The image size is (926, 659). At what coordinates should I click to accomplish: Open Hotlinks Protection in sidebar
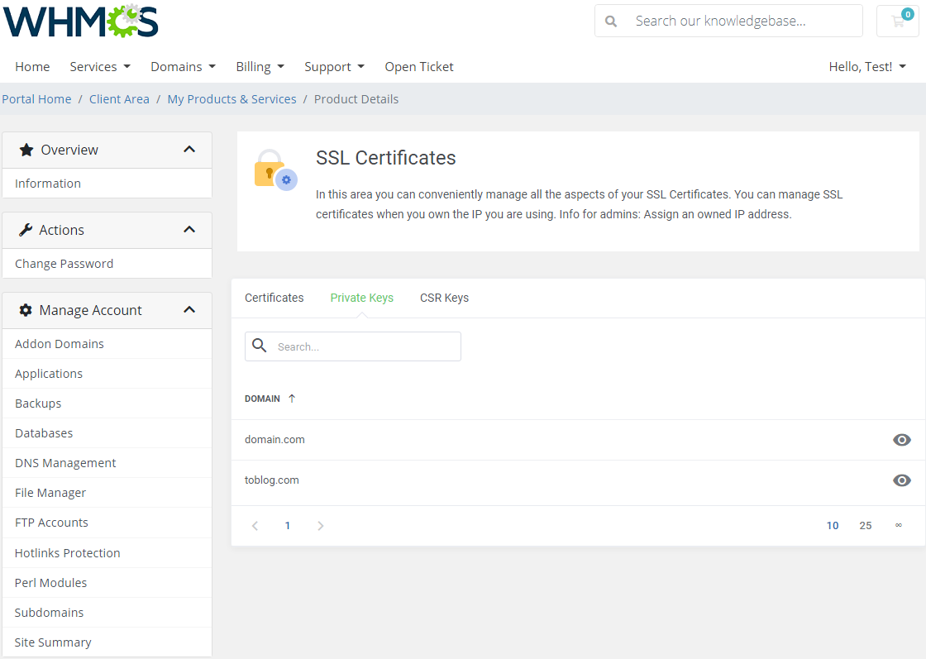click(x=107, y=552)
